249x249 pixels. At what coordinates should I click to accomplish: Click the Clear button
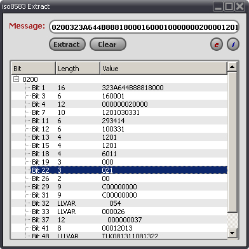click(108, 44)
